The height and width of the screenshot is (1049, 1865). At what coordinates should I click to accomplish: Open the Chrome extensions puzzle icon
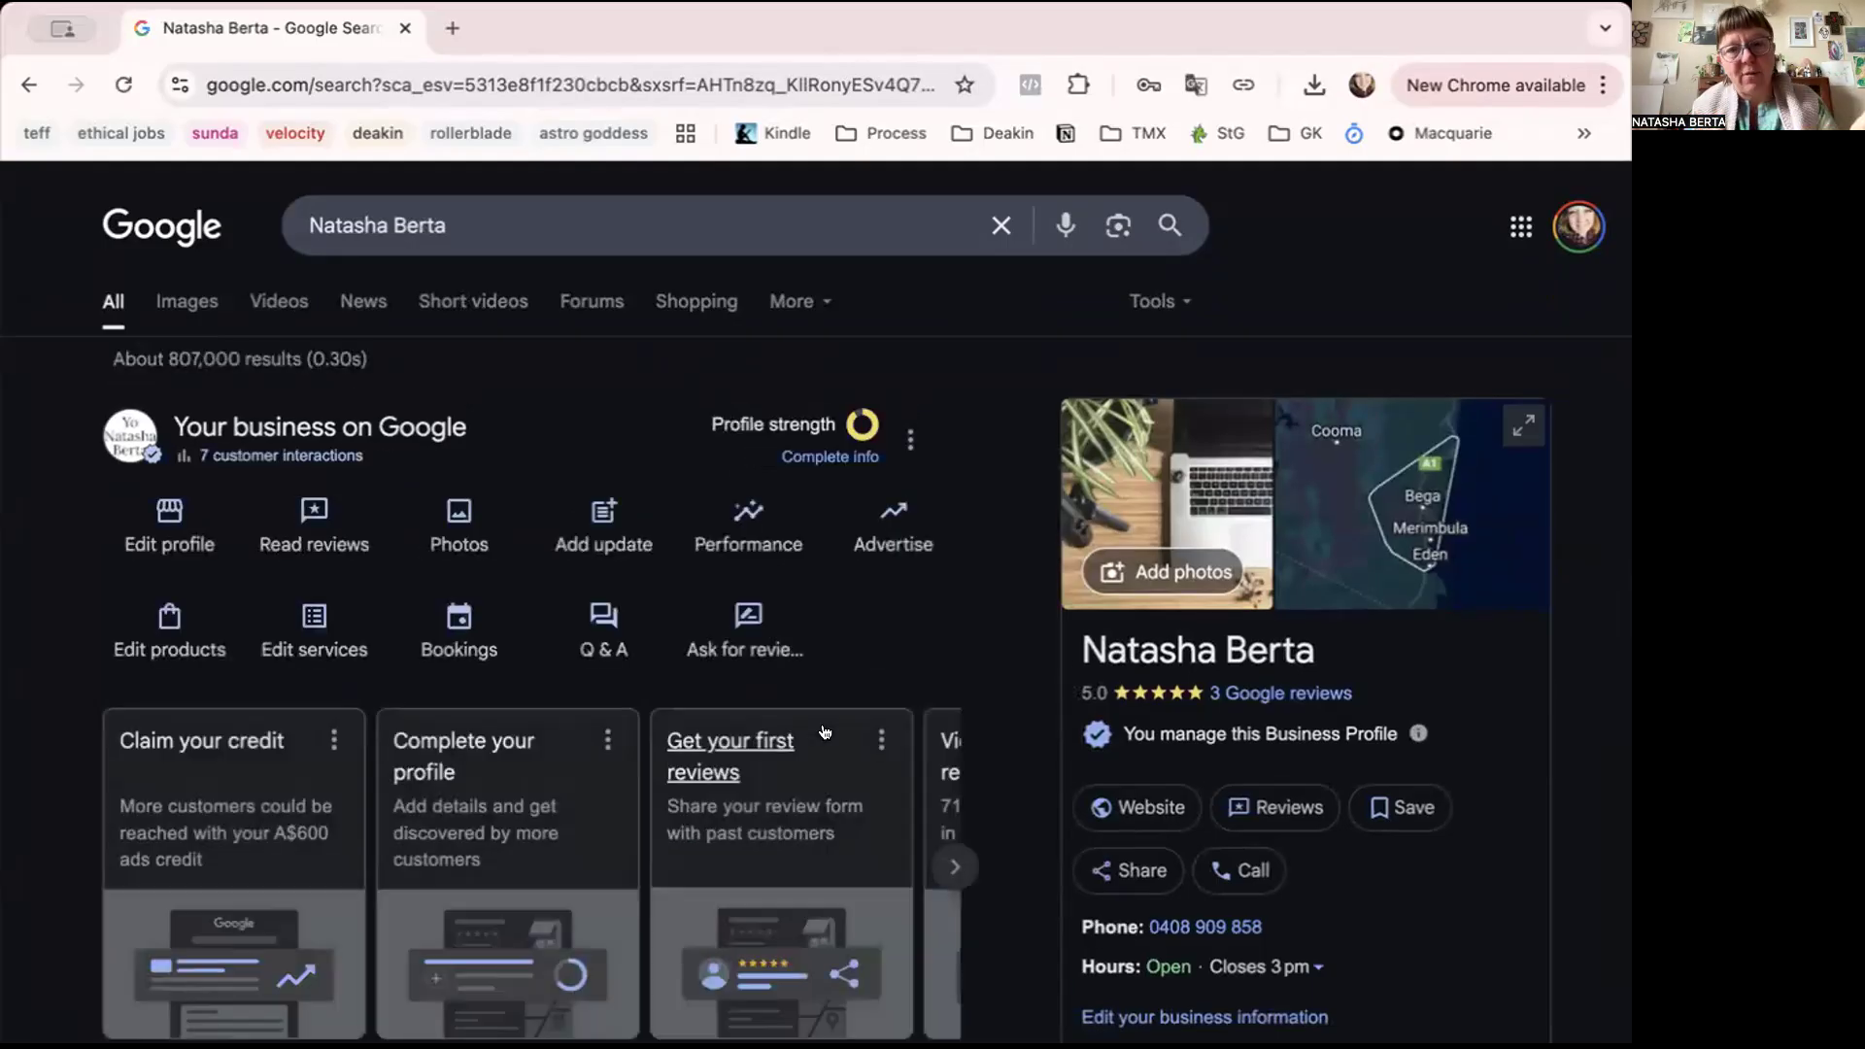point(1078,85)
